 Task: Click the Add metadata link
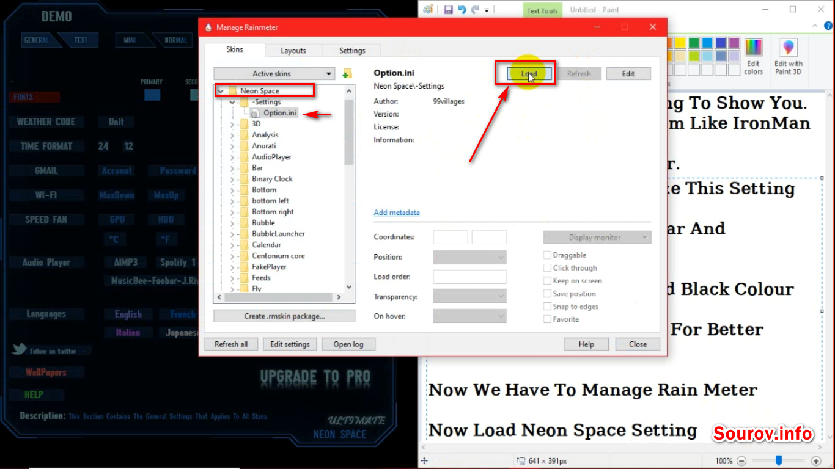tap(397, 213)
